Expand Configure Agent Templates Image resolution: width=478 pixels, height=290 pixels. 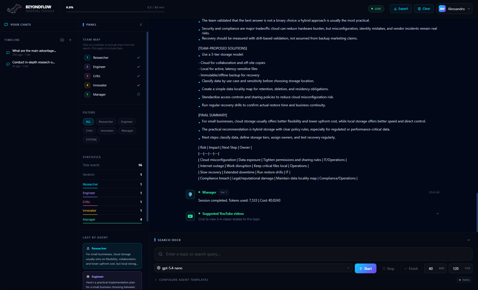click(x=182, y=280)
